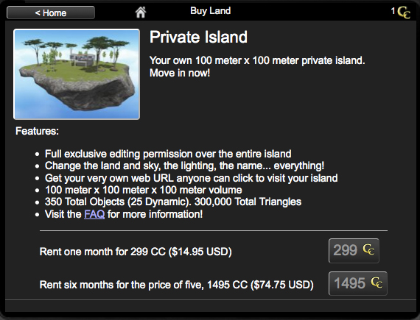Click the balance number 1 in header
The height and width of the screenshot is (320, 420).
coord(393,11)
